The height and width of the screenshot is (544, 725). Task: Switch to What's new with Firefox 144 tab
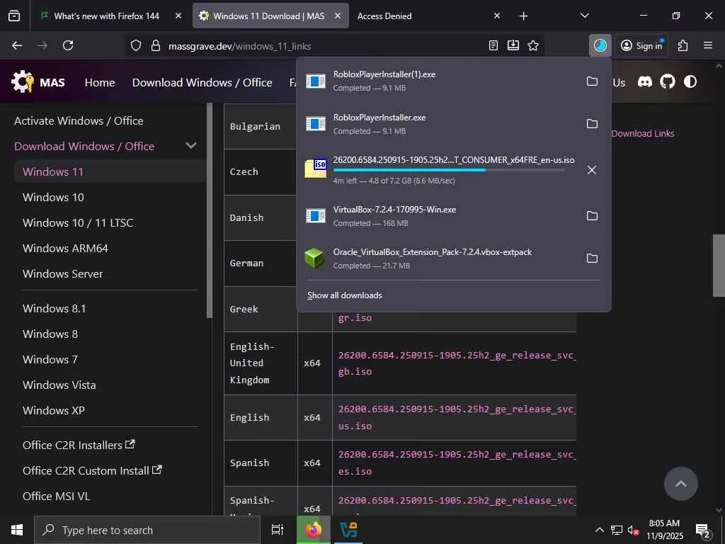106,16
